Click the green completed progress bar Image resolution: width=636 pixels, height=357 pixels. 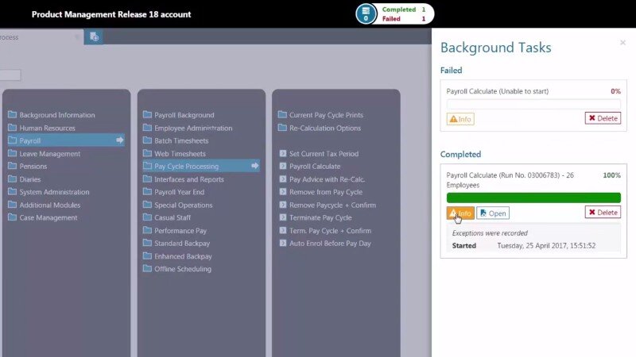533,198
